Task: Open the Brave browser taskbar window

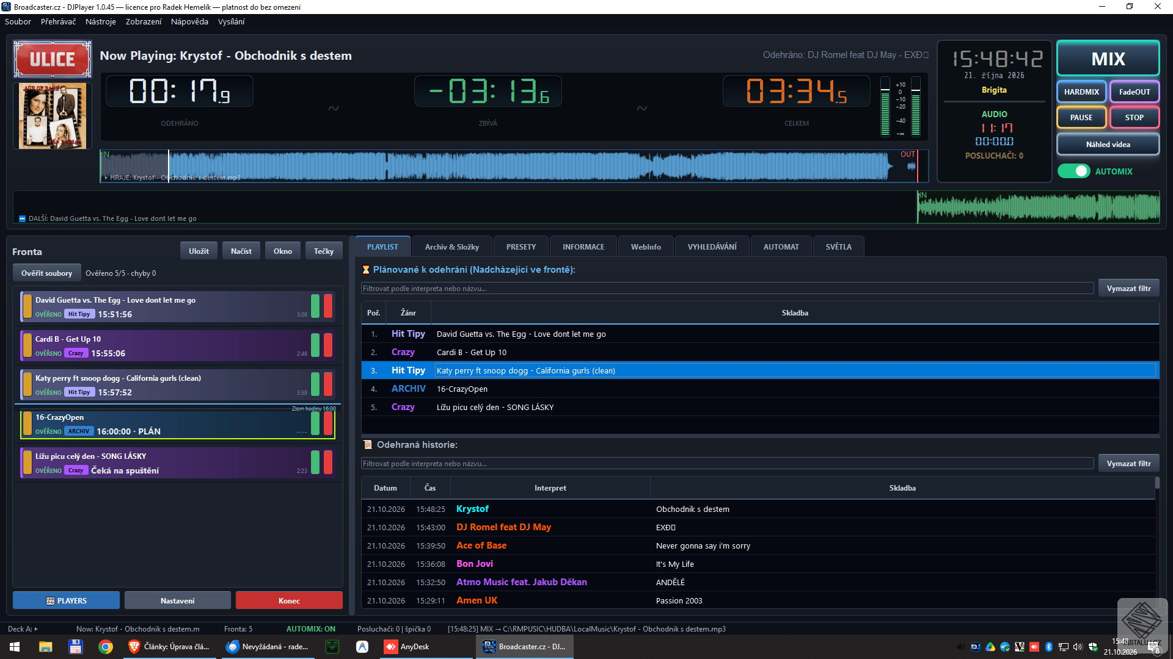Action: pyautogui.click(x=169, y=647)
